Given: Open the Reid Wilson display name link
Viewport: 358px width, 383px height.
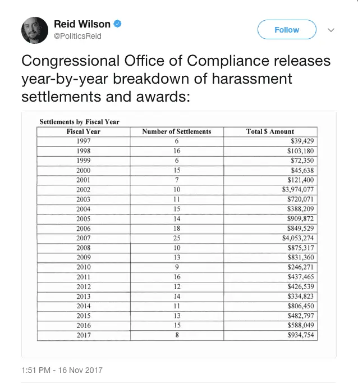Looking at the screenshot, I should pos(83,24).
